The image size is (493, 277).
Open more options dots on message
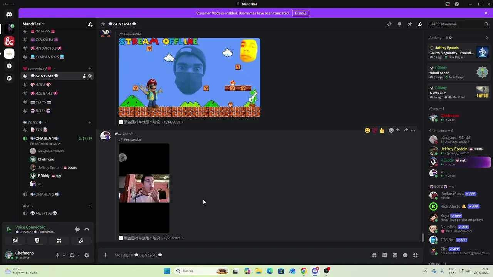[x=413, y=130]
